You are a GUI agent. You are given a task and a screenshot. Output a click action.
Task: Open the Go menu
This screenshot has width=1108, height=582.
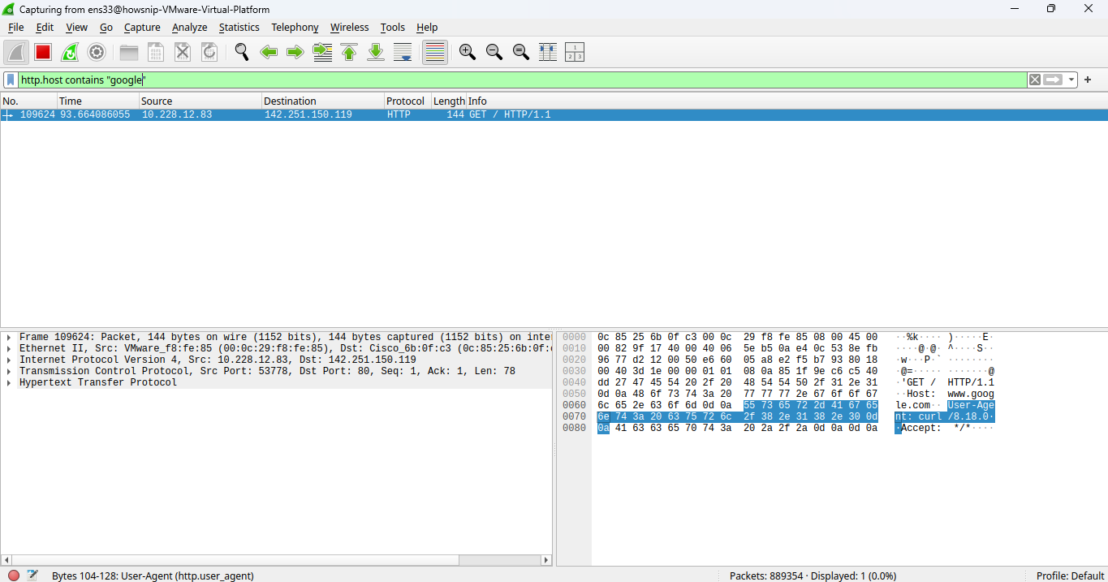click(106, 27)
